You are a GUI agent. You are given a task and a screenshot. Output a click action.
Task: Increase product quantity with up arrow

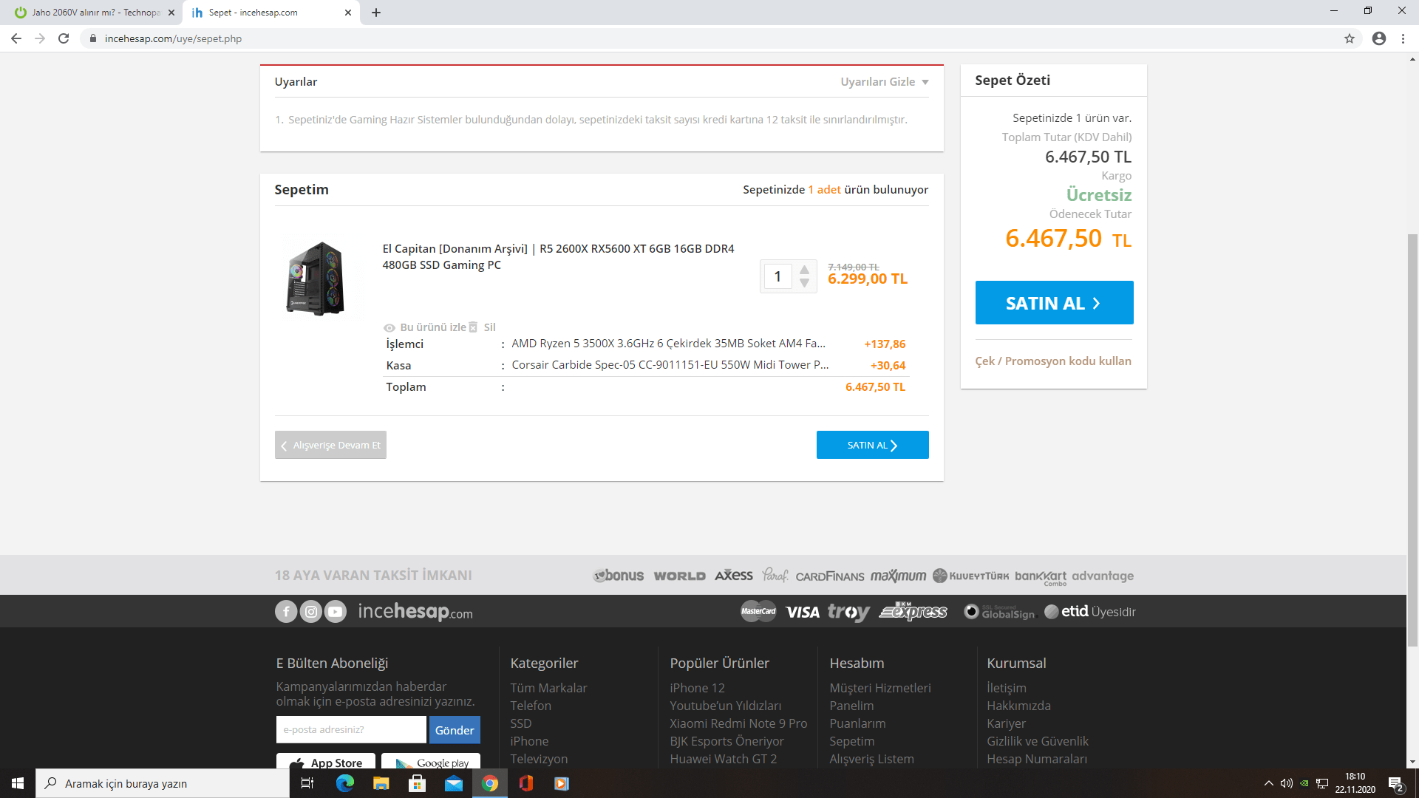804,270
